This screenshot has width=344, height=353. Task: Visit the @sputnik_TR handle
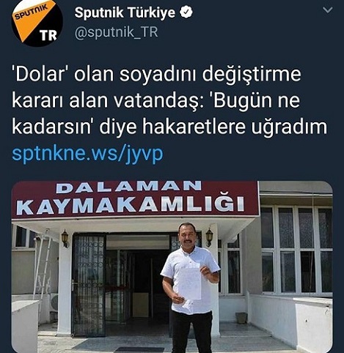pos(116,32)
